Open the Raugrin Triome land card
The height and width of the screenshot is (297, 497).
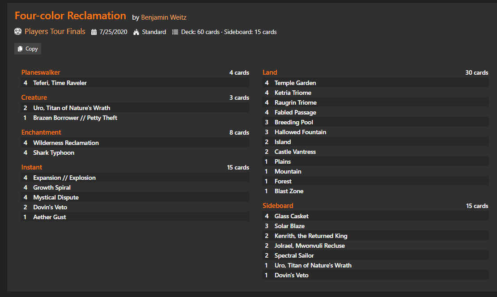pyautogui.click(x=295, y=102)
